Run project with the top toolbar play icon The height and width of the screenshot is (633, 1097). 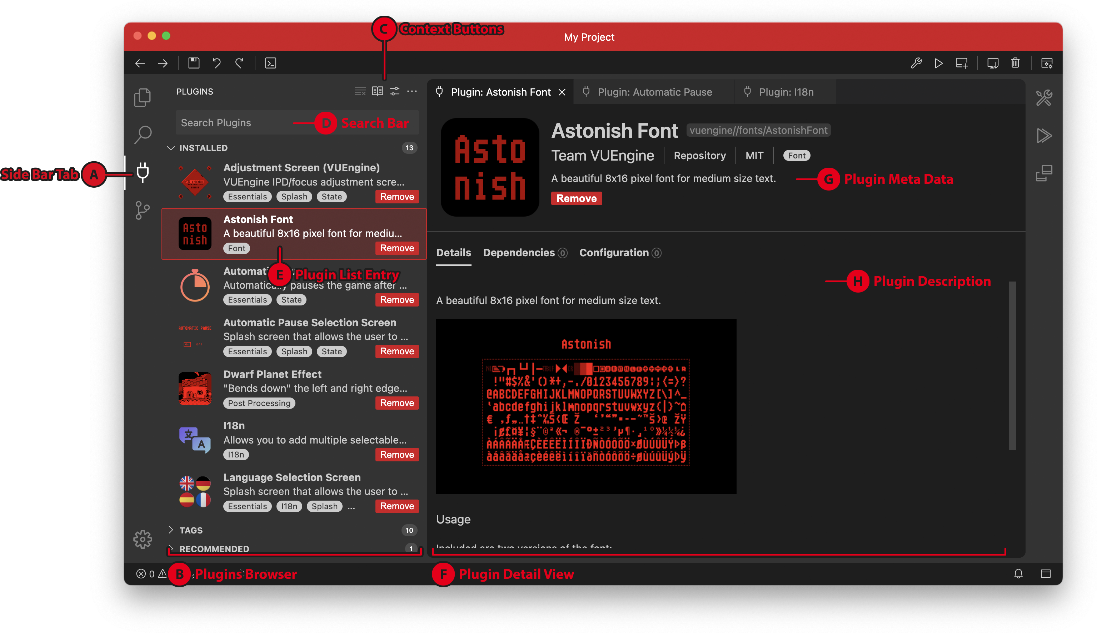[938, 63]
